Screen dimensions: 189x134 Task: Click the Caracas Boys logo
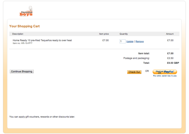26,11
